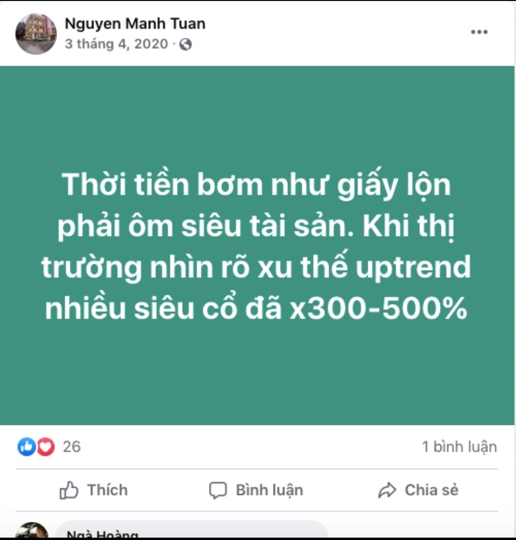Image resolution: width=516 pixels, height=540 pixels.
Task: Click the Bình luận comment button
Action: [256, 490]
